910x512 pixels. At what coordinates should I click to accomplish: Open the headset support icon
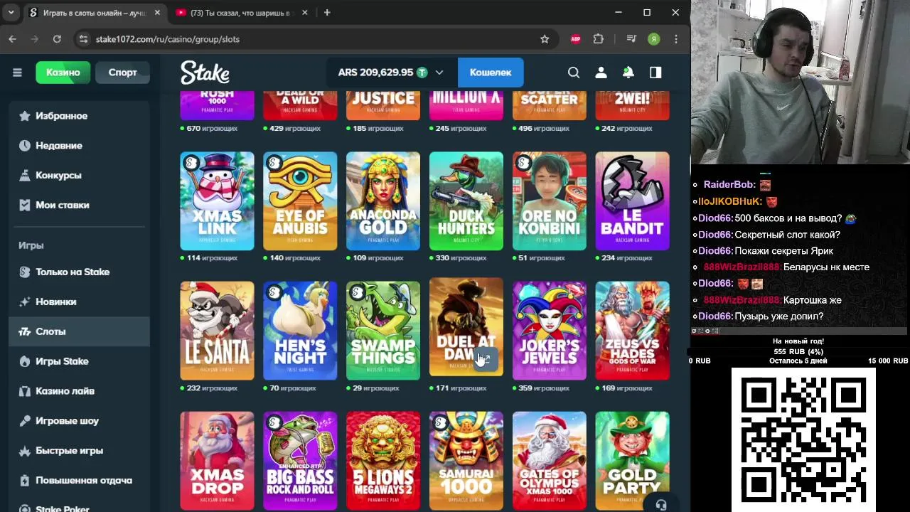tap(661, 504)
